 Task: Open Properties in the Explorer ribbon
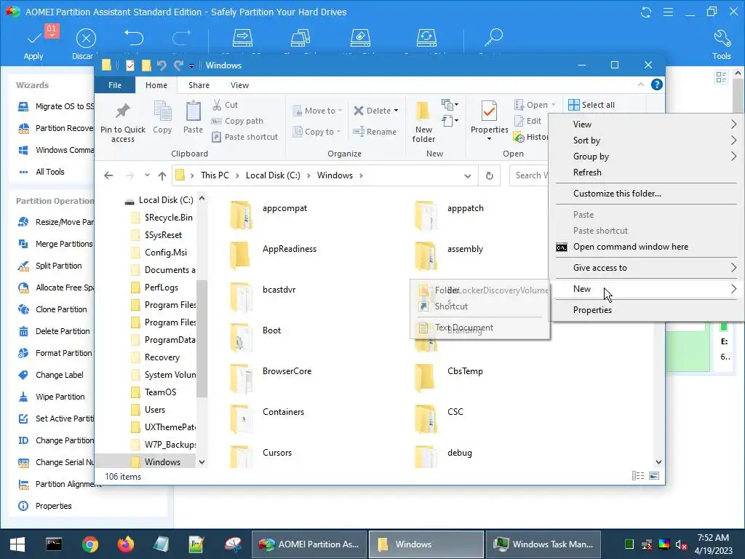click(x=490, y=121)
